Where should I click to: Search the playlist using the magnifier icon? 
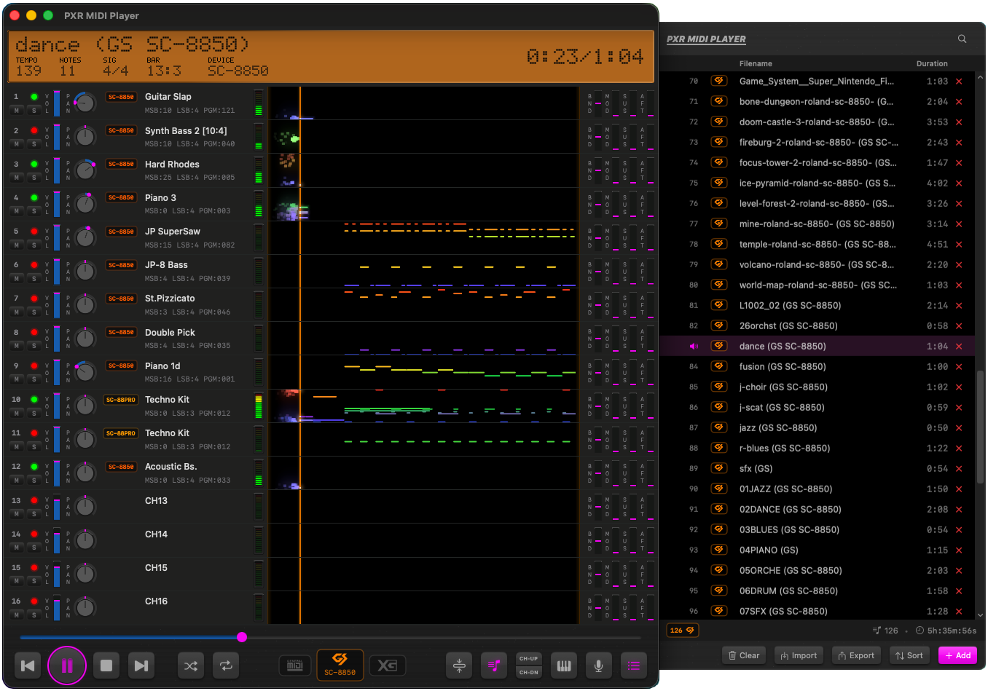pos(962,39)
